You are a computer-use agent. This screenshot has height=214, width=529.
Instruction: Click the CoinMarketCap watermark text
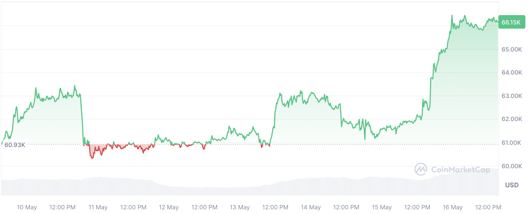(x=461, y=170)
